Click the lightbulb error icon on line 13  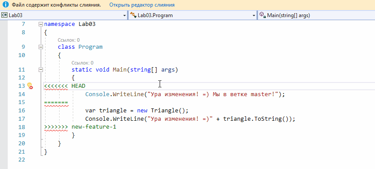(x=30, y=86)
